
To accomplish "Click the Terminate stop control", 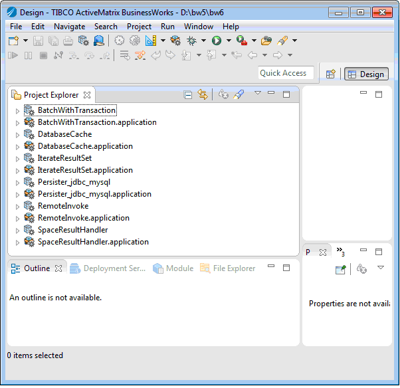I will tap(43, 55).
